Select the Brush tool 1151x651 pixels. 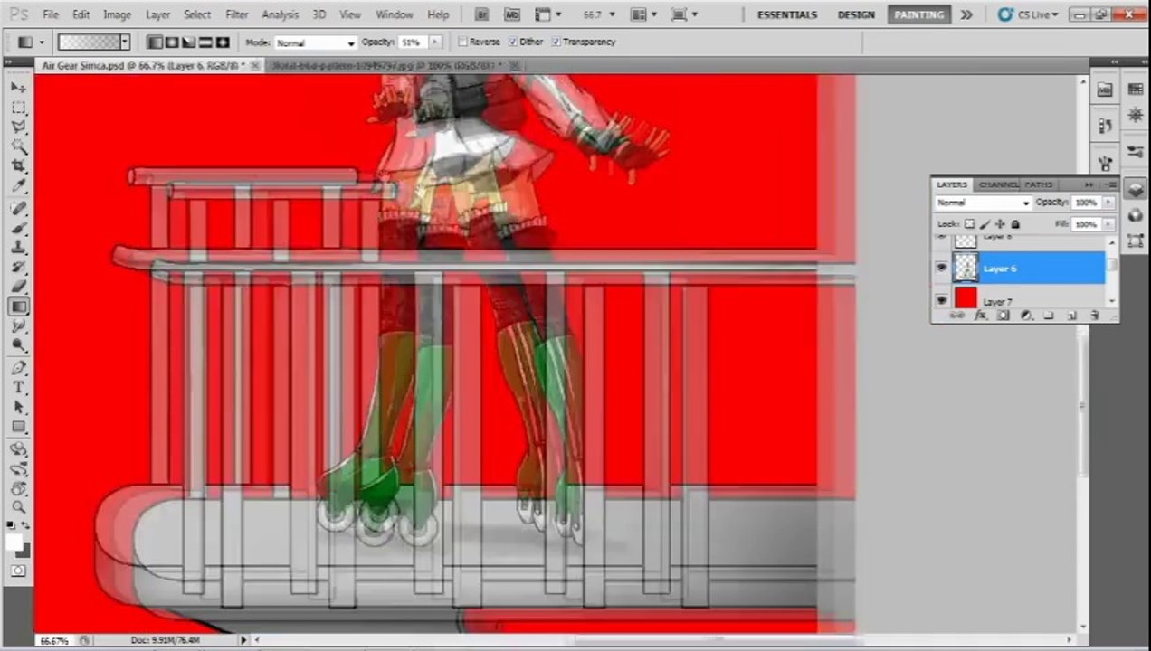click(x=19, y=229)
